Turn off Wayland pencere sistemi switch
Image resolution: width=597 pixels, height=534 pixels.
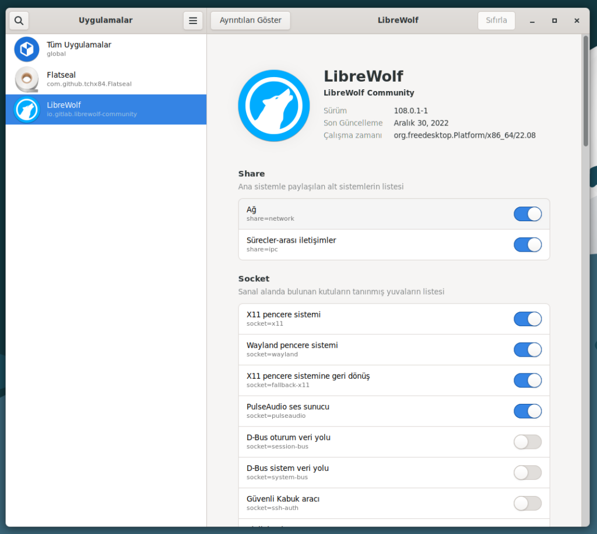(527, 350)
